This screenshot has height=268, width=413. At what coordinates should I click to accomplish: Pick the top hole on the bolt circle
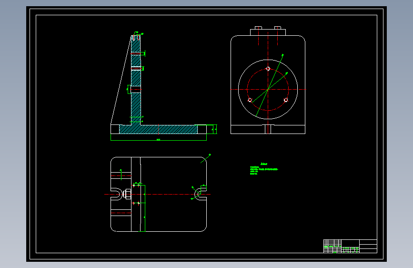click(x=268, y=69)
